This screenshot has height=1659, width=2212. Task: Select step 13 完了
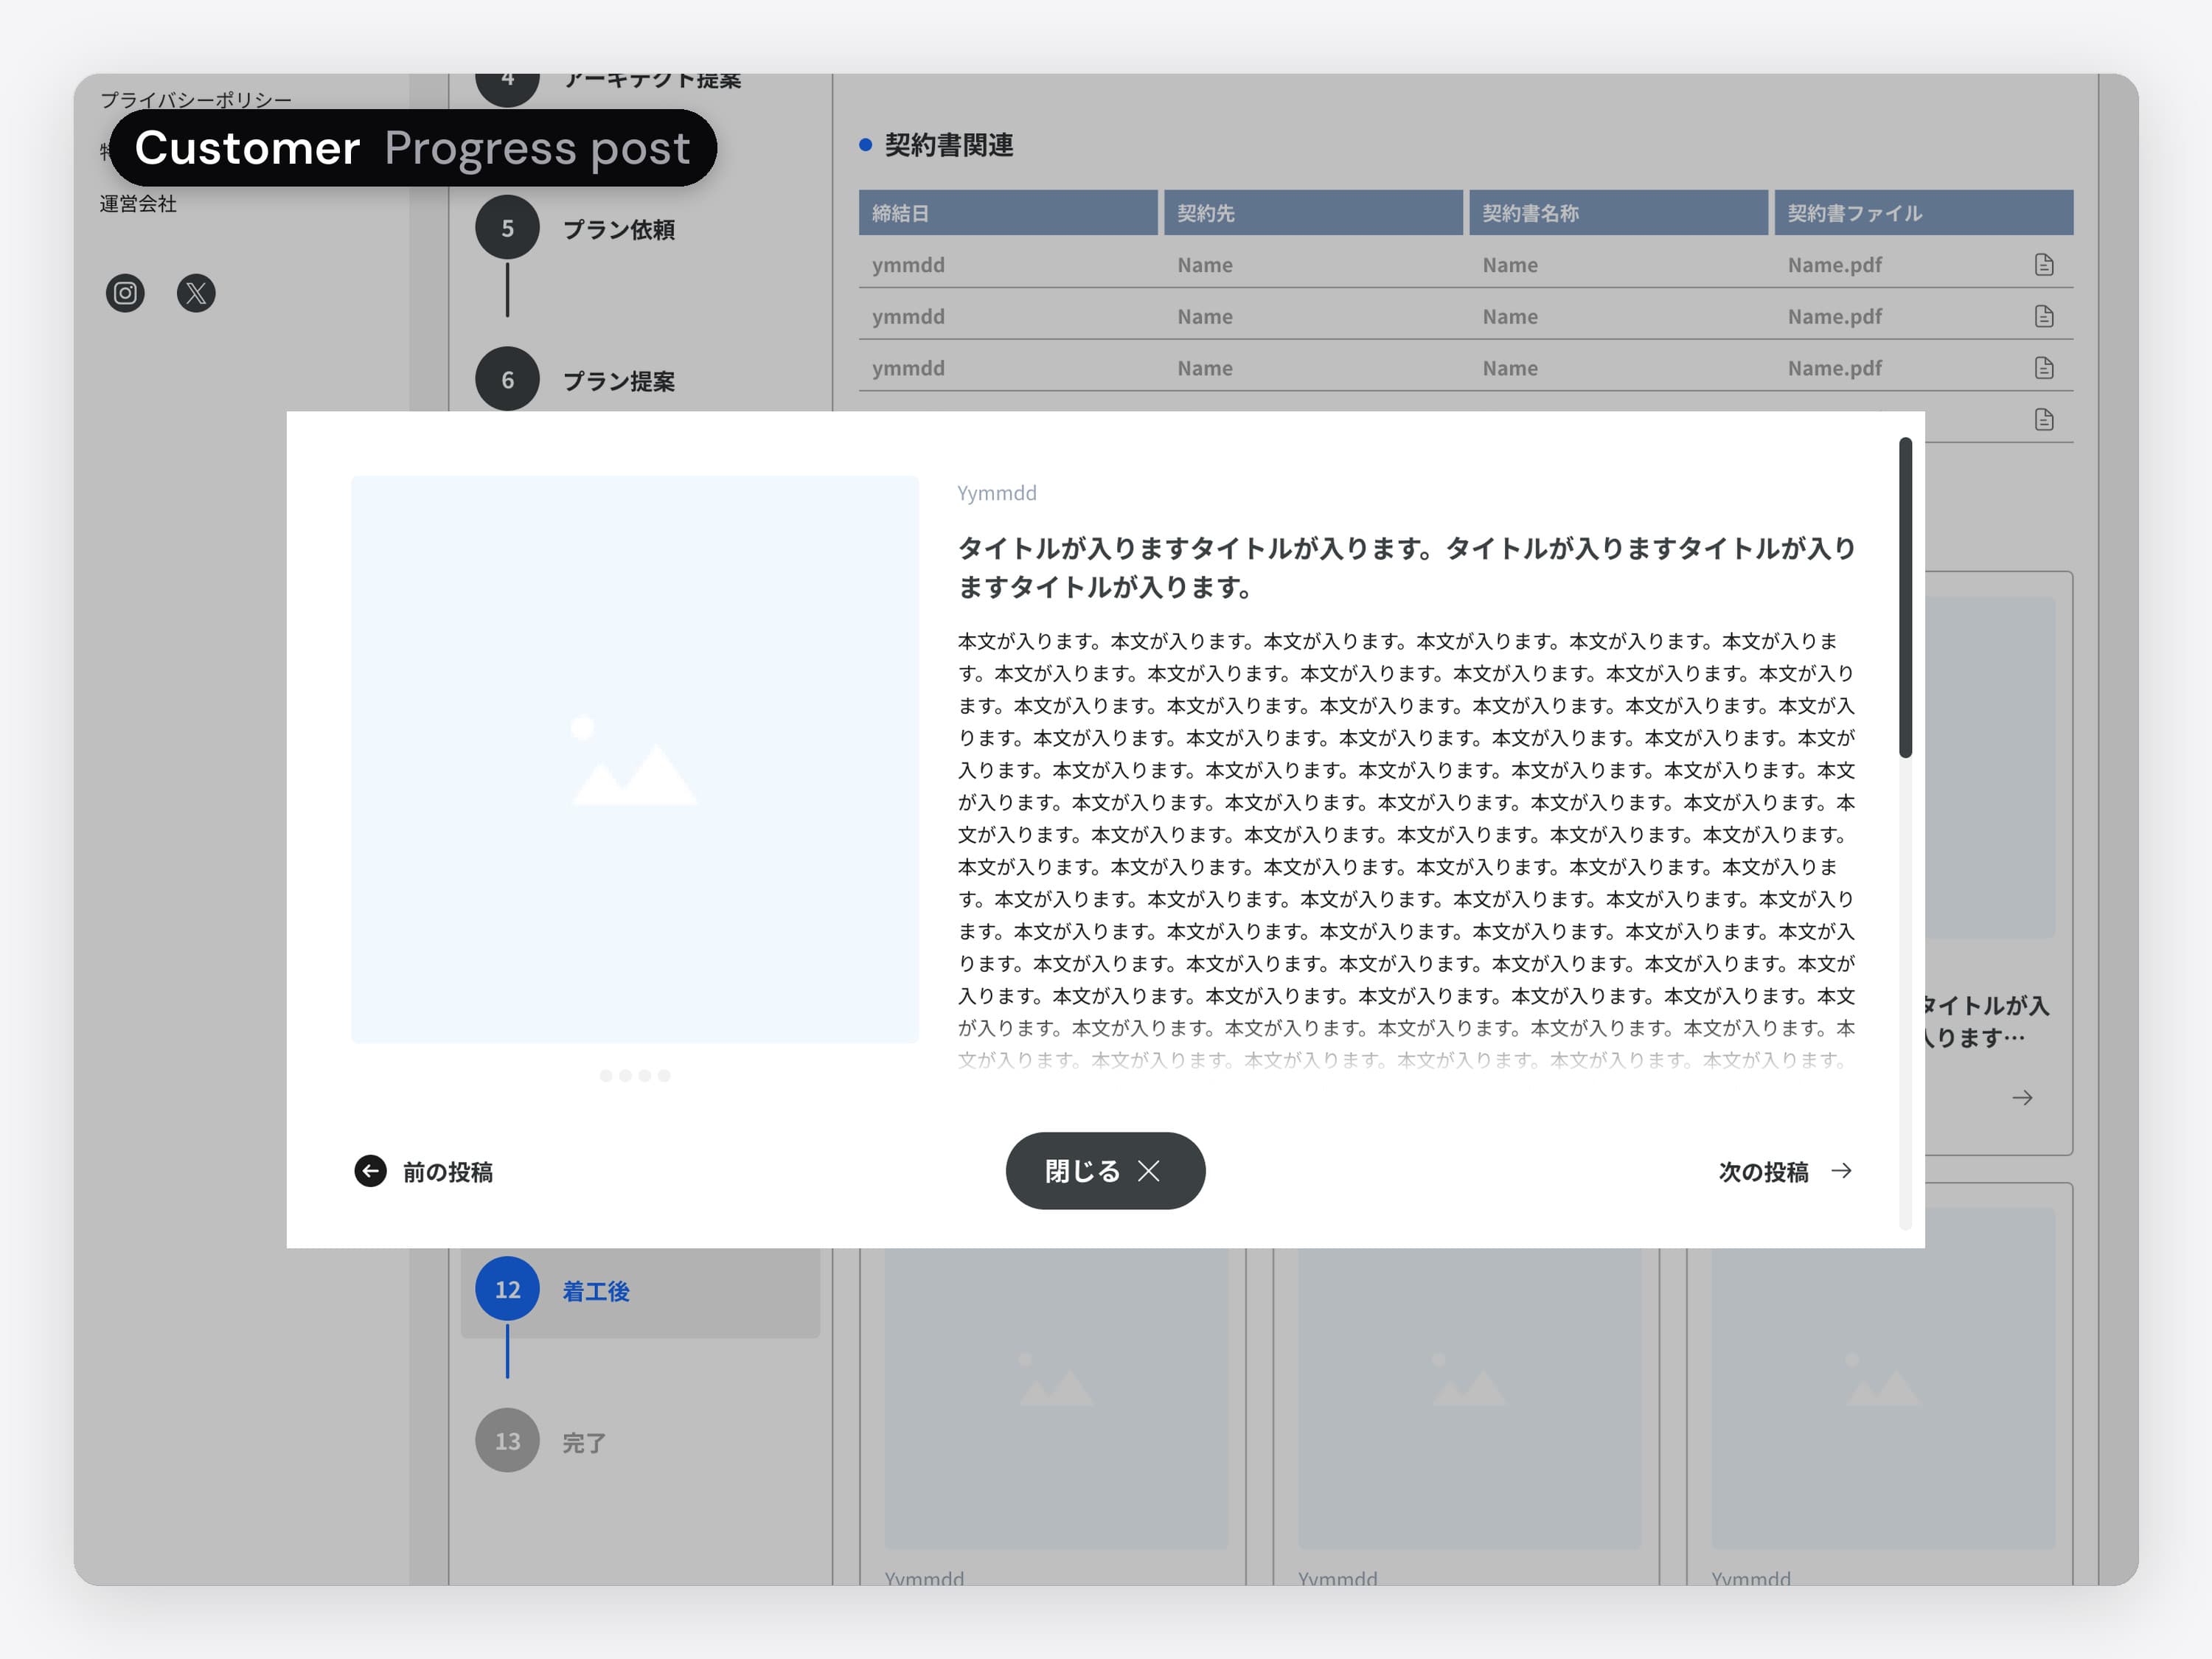tap(541, 1441)
